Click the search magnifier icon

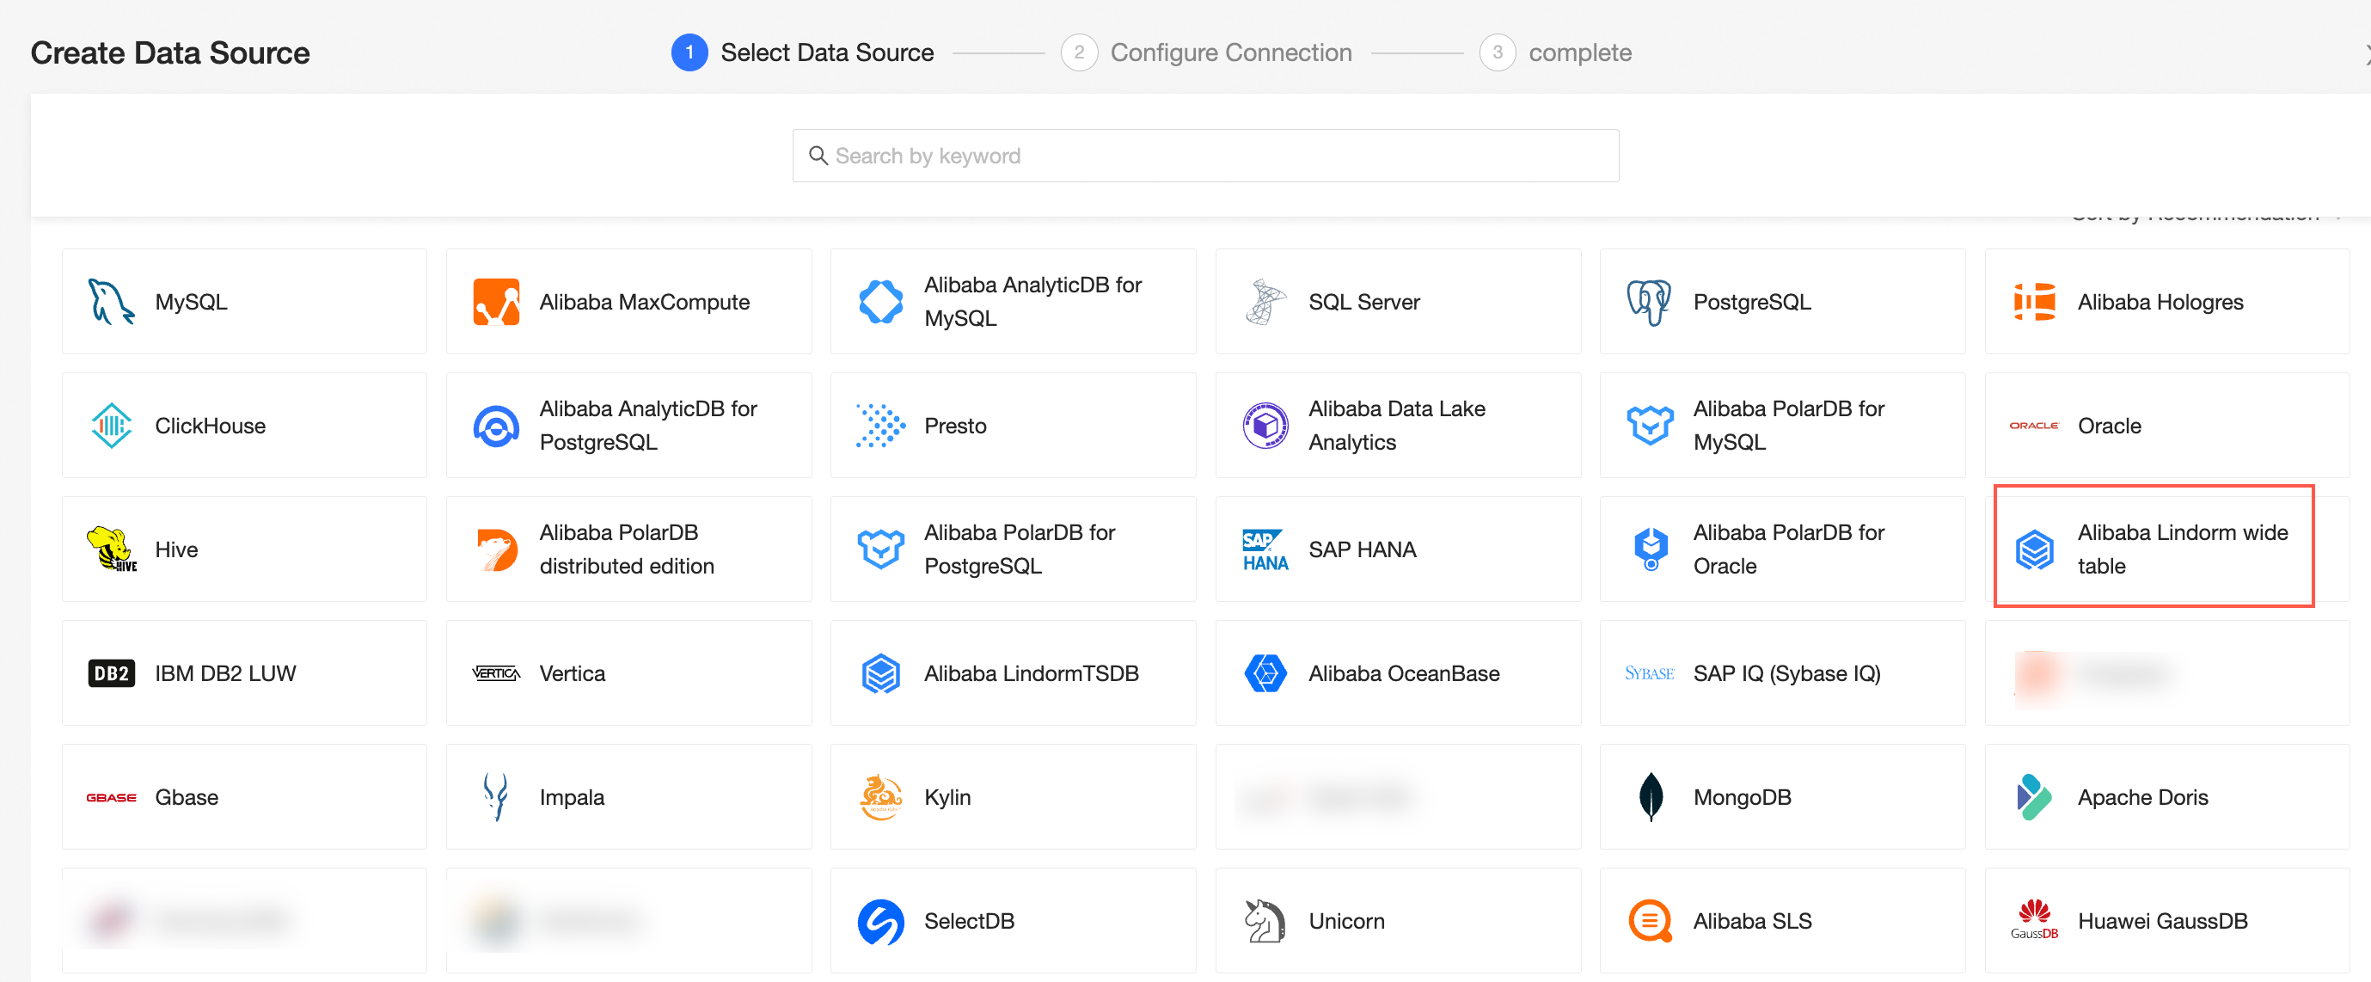[x=818, y=156]
